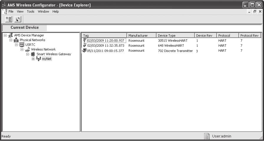
Task: Click Device Rev 3 in the 702 row
Action: [197, 51]
